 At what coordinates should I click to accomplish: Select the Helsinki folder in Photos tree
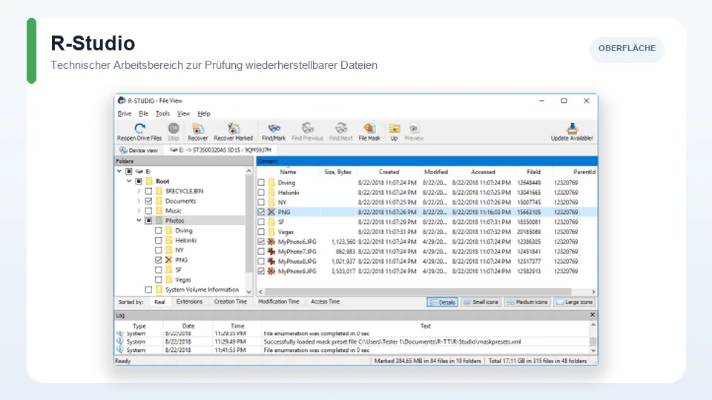click(x=185, y=240)
